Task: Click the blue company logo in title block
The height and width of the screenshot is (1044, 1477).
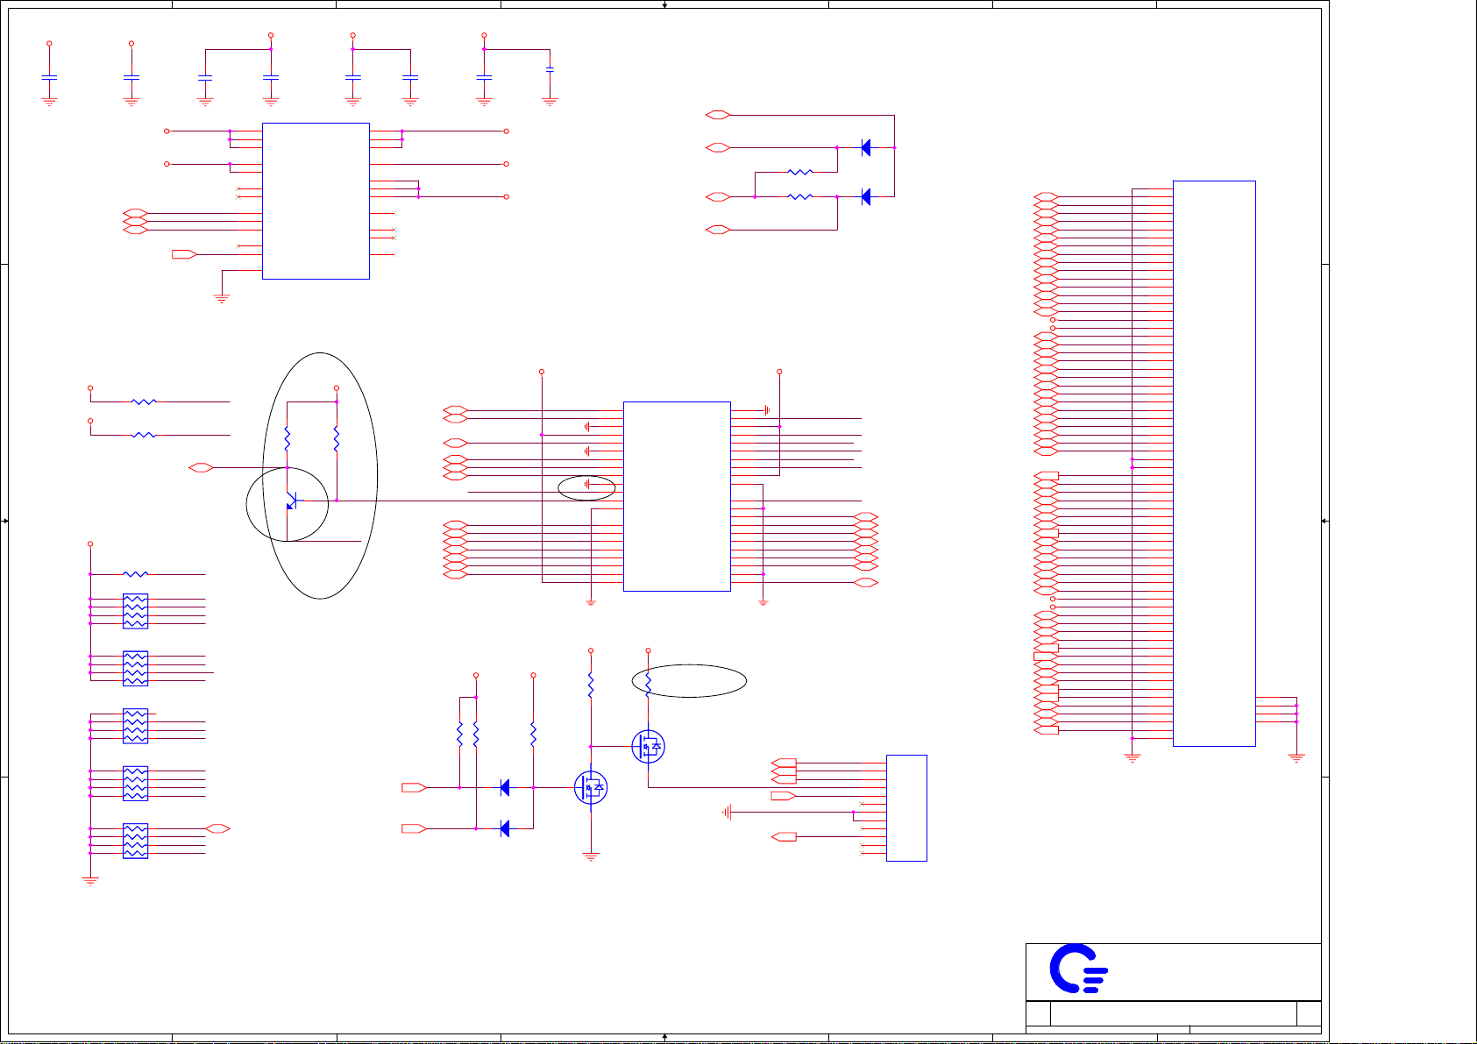Action: [x=1079, y=969]
